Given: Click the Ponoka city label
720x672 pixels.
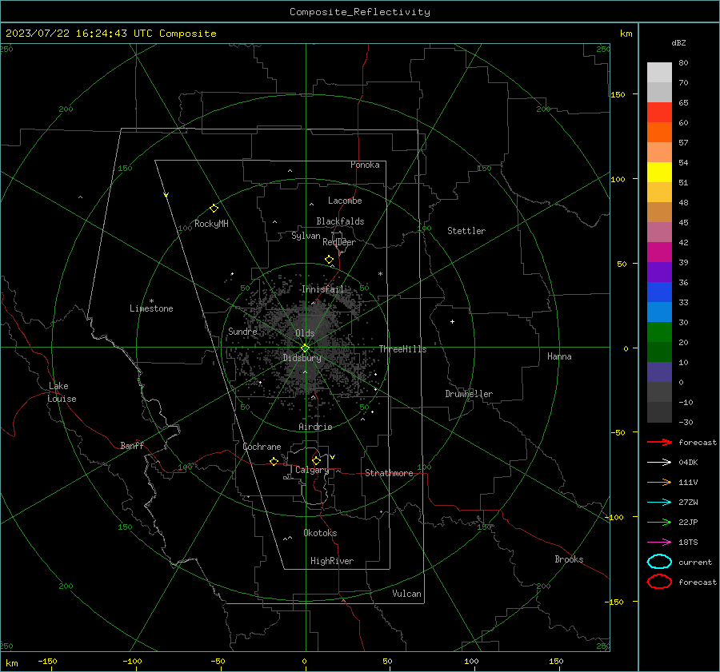Looking at the screenshot, I should [365, 165].
